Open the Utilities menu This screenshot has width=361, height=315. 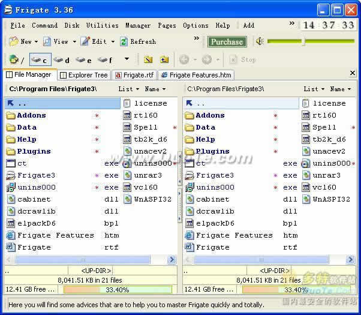pos(102,25)
